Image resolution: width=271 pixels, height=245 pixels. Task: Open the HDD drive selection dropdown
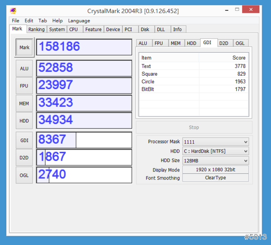point(215,151)
